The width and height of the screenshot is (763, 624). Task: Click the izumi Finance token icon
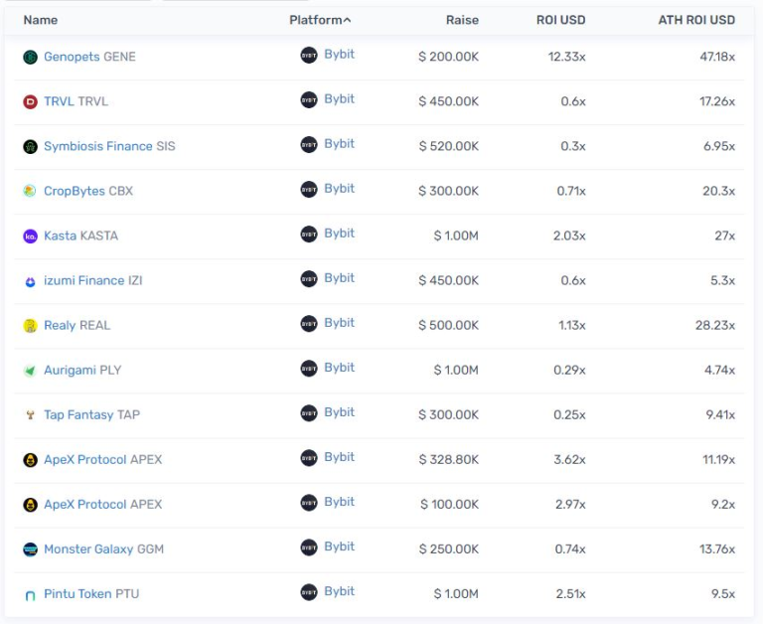[30, 281]
